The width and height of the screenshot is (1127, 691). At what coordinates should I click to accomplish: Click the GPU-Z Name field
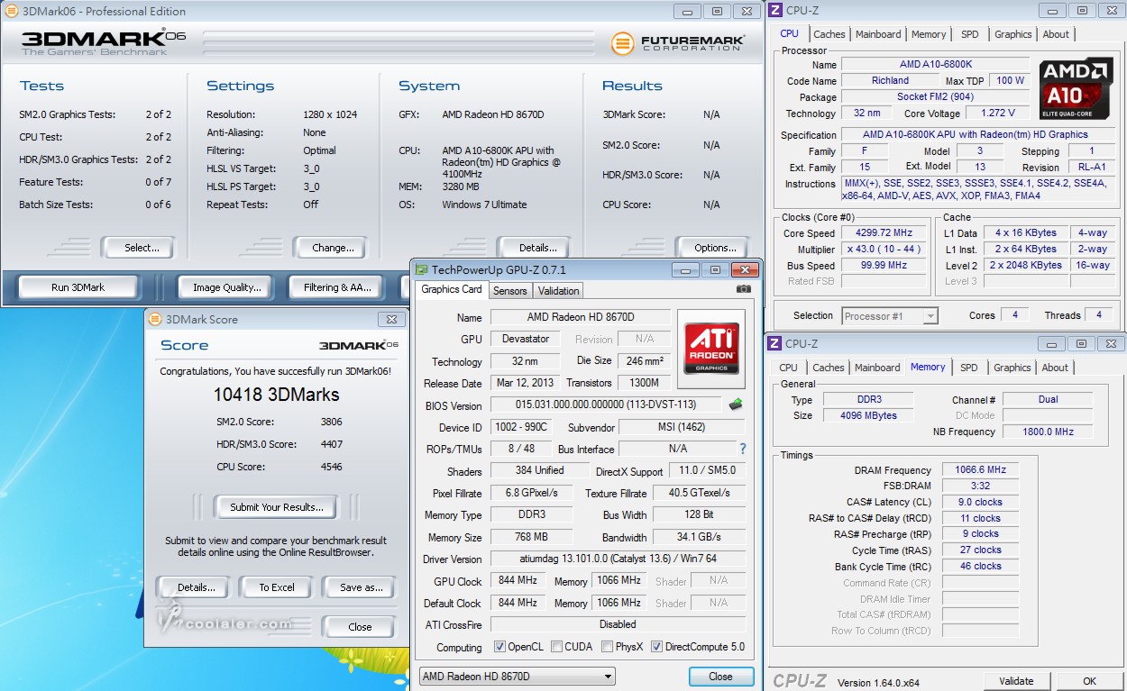(x=580, y=317)
